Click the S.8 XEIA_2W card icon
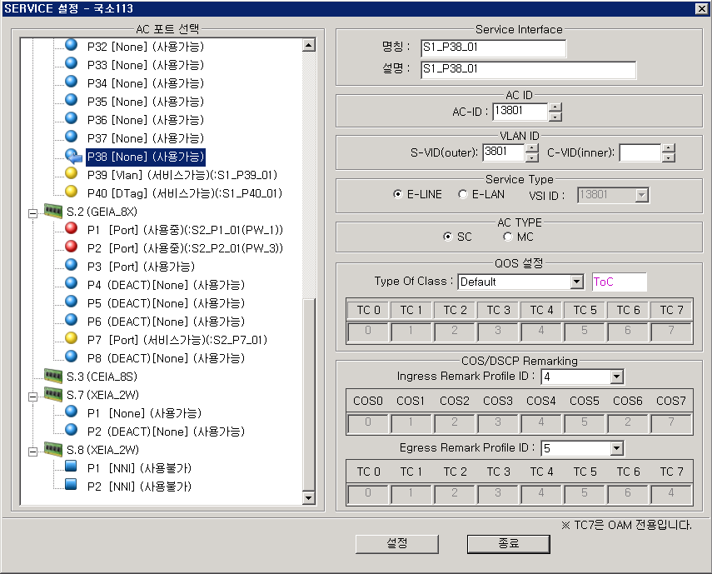Image resolution: width=712 pixels, height=574 pixels. click(x=53, y=448)
